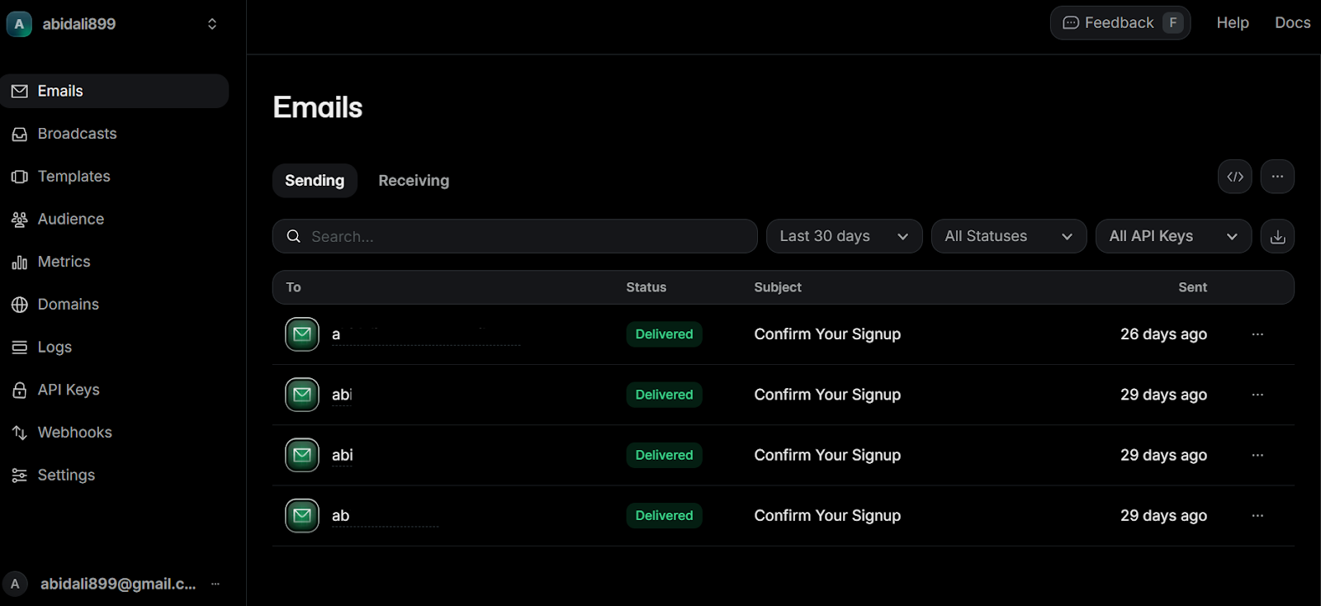Select the Sending tab
1321x606 pixels.
click(315, 181)
